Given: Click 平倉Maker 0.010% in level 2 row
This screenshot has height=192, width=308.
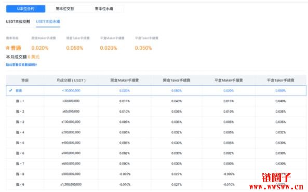Looking at the screenshot, I should click(229, 112).
